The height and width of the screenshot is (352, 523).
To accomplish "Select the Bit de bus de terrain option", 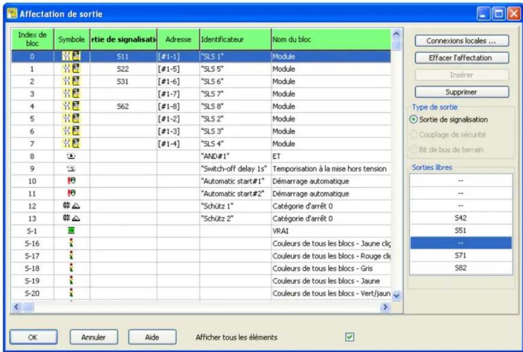I will [x=414, y=150].
